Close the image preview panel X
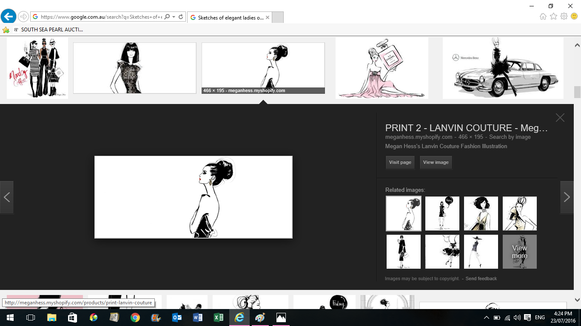 tap(560, 118)
